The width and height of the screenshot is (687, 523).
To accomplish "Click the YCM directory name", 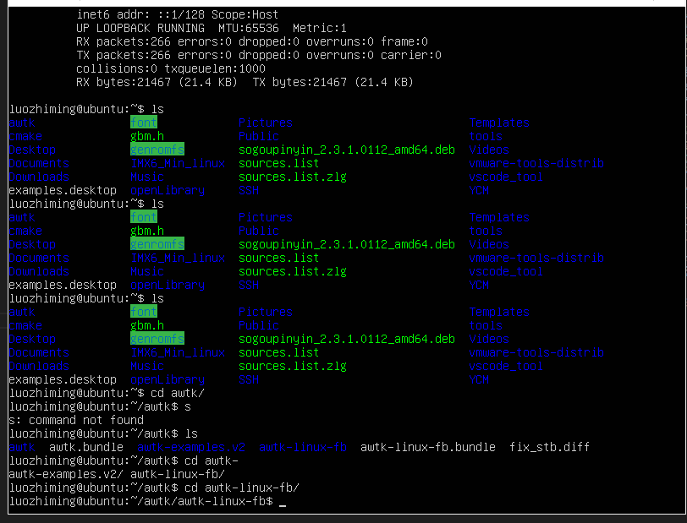I will 478,190.
